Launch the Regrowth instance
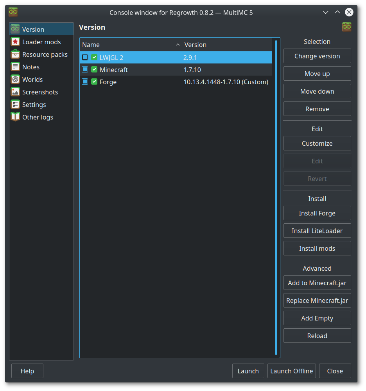Viewport: 366px width, 391px height. pos(248,371)
